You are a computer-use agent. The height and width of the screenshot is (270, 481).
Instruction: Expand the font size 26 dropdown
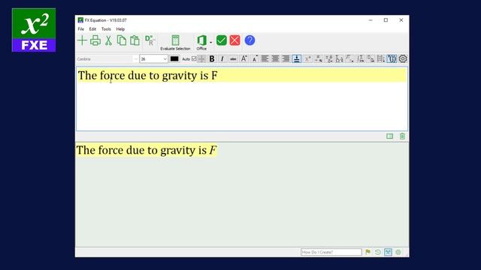165,59
